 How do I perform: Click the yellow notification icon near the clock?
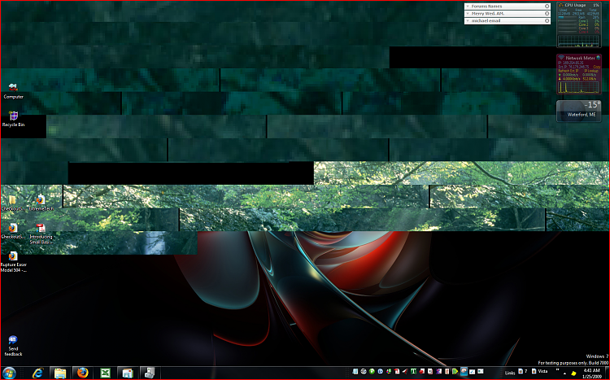coord(573,373)
